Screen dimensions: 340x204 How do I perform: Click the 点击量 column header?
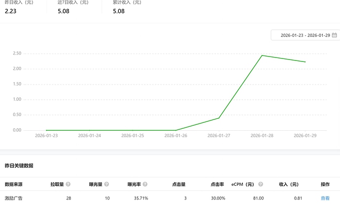coord(179,184)
